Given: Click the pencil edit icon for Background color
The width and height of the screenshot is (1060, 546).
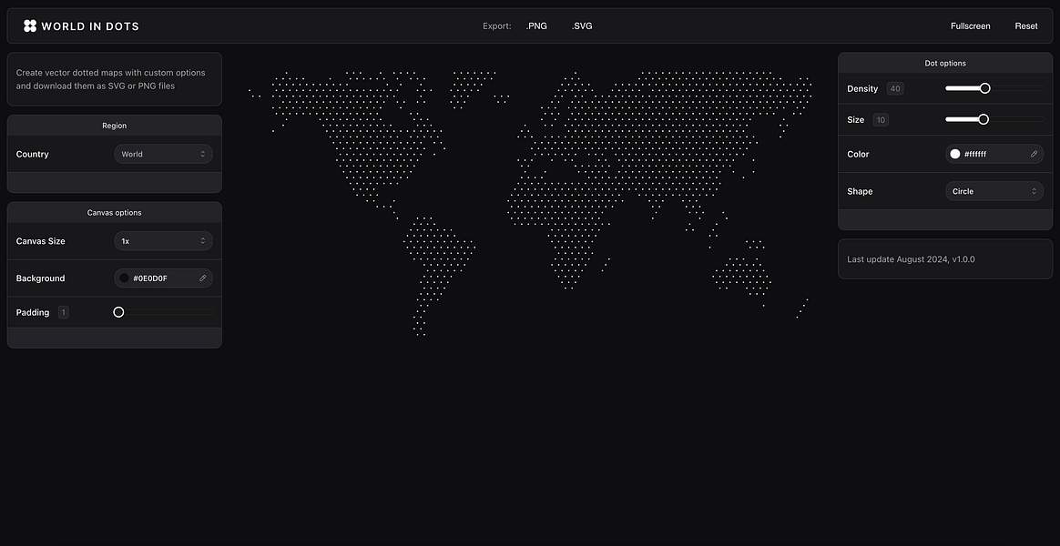Looking at the screenshot, I should (x=202, y=278).
